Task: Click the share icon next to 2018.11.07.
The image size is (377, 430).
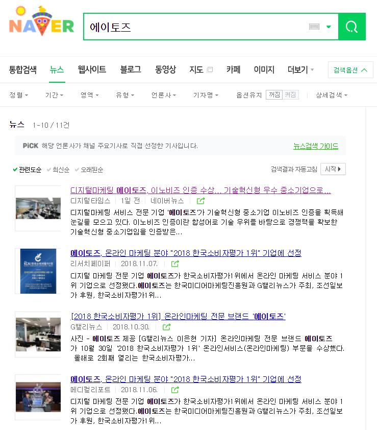Action: click(175, 264)
